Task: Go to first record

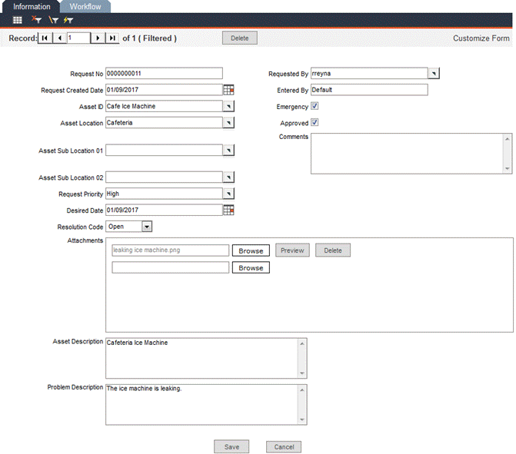Action: 45,38
